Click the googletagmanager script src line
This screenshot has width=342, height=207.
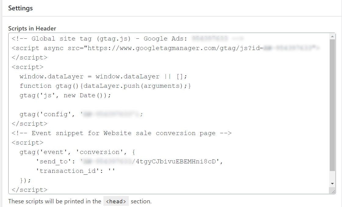point(166,48)
